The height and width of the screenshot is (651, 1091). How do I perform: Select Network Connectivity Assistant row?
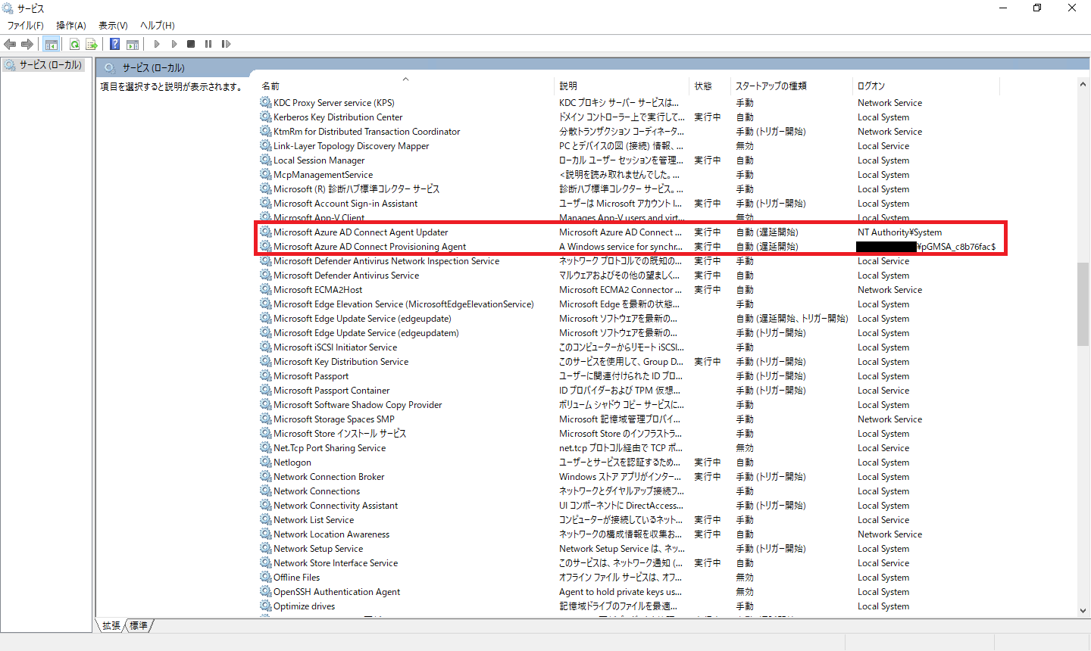pyautogui.click(x=336, y=505)
